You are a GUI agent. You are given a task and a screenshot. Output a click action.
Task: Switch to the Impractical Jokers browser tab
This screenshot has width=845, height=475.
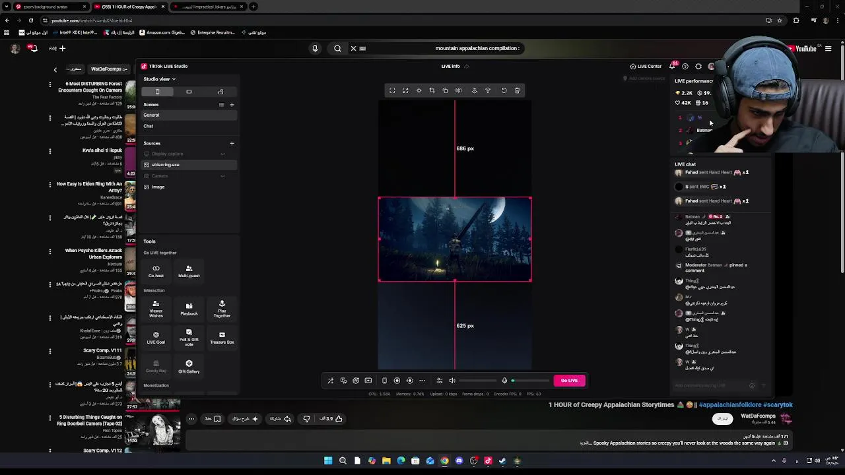pos(209,7)
